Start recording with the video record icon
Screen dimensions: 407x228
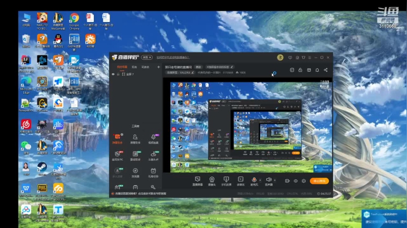(x=287, y=181)
